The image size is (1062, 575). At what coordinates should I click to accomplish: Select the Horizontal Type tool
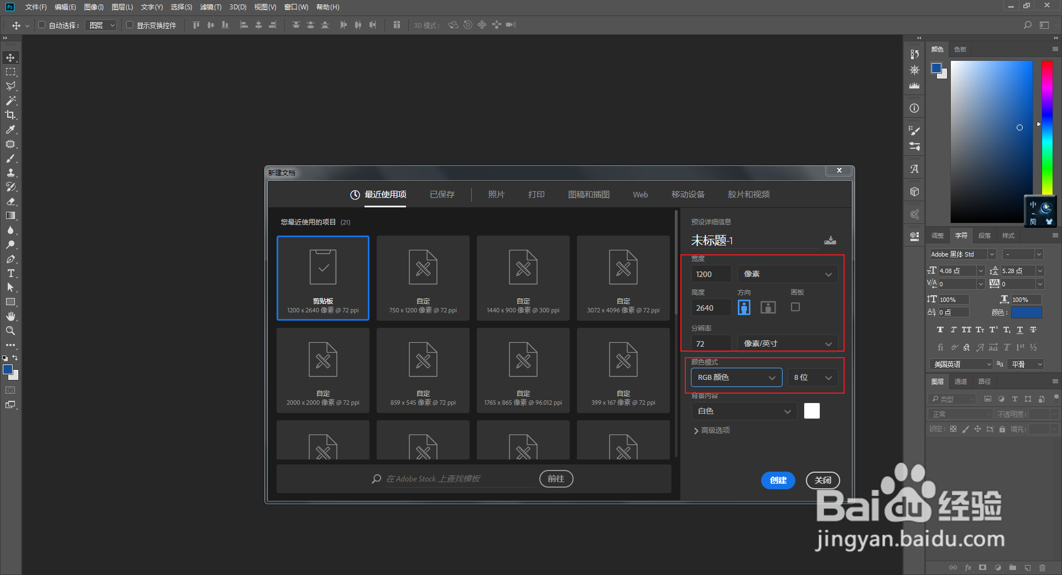pos(11,273)
